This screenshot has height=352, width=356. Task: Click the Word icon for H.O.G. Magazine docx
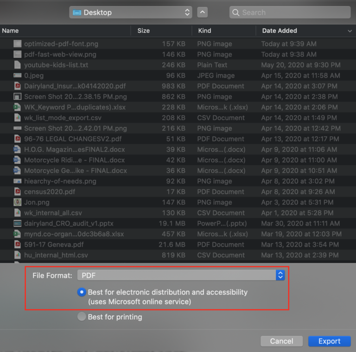tap(18, 150)
